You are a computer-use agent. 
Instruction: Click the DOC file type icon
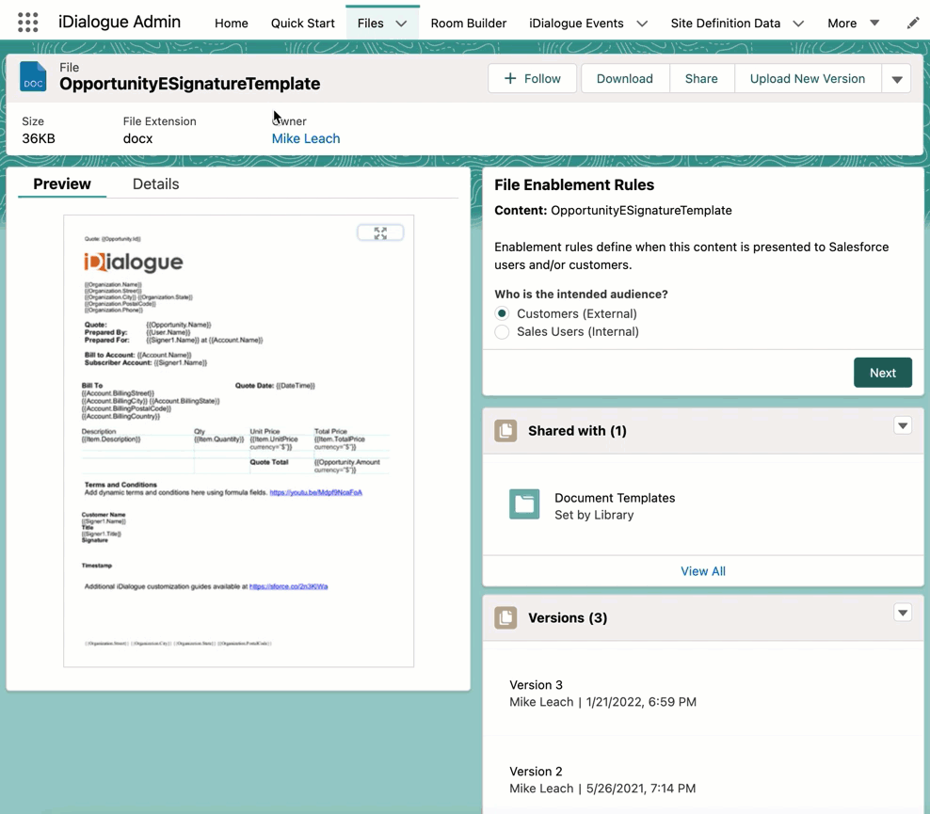click(33, 76)
